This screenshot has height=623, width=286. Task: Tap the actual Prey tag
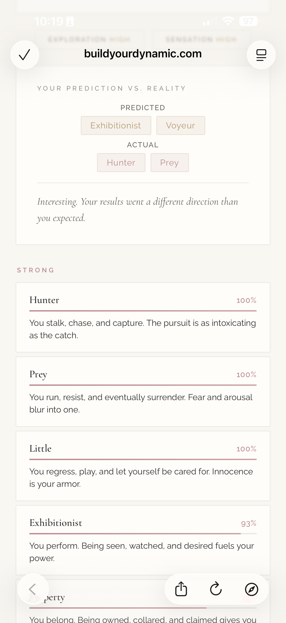coord(169,163)
